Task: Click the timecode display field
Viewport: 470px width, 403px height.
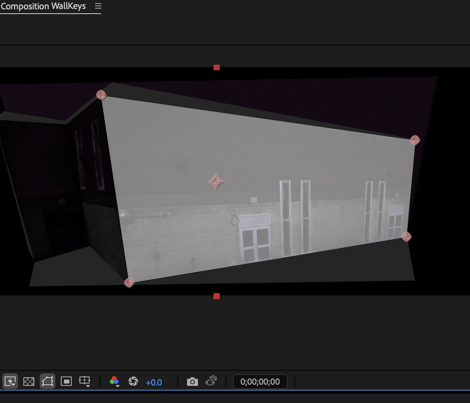Action: (260, 382)
